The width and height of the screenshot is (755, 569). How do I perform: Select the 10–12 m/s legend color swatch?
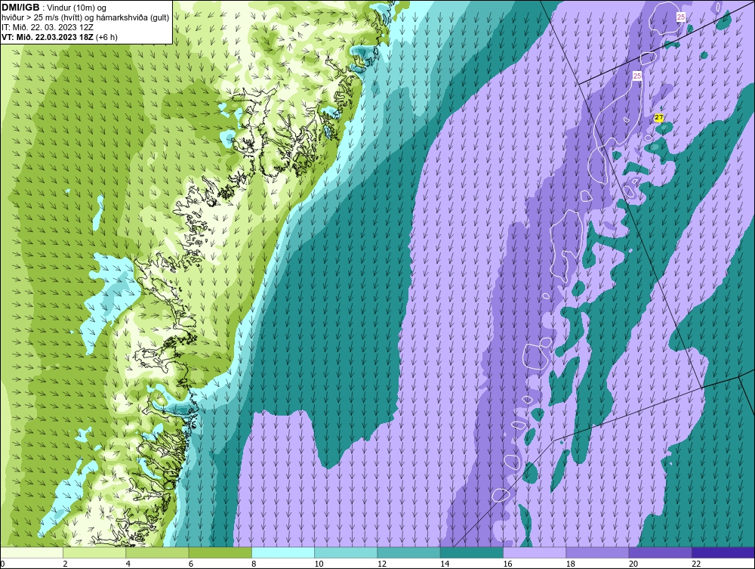(346, 552)
